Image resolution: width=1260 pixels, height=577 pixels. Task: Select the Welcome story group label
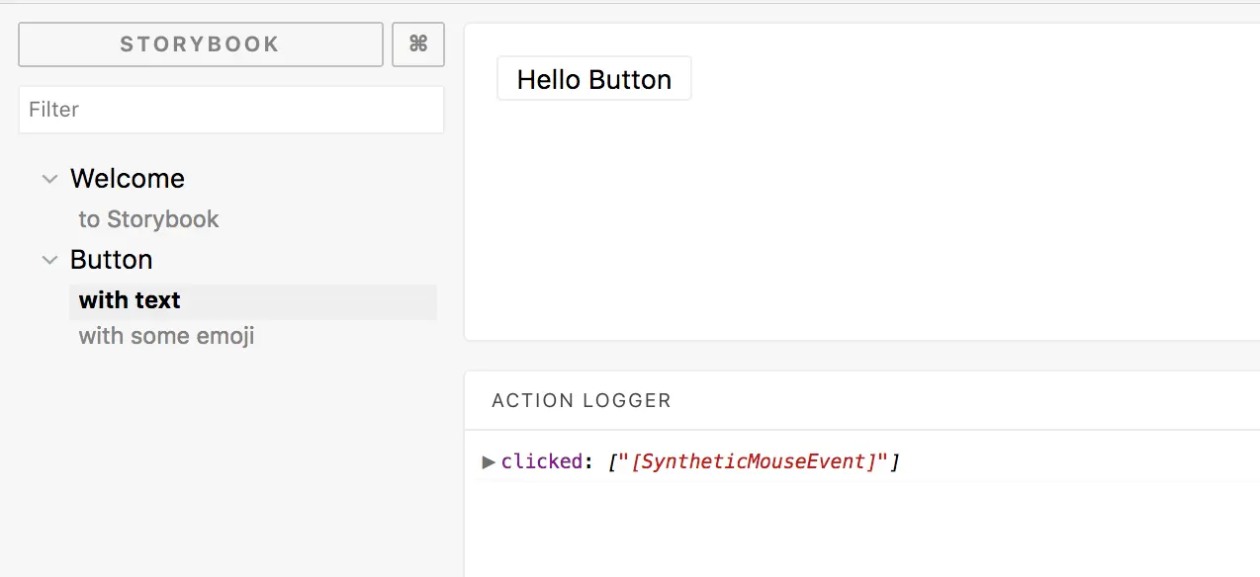128,179
